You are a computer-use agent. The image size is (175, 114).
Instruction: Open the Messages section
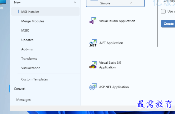point(23,100)
